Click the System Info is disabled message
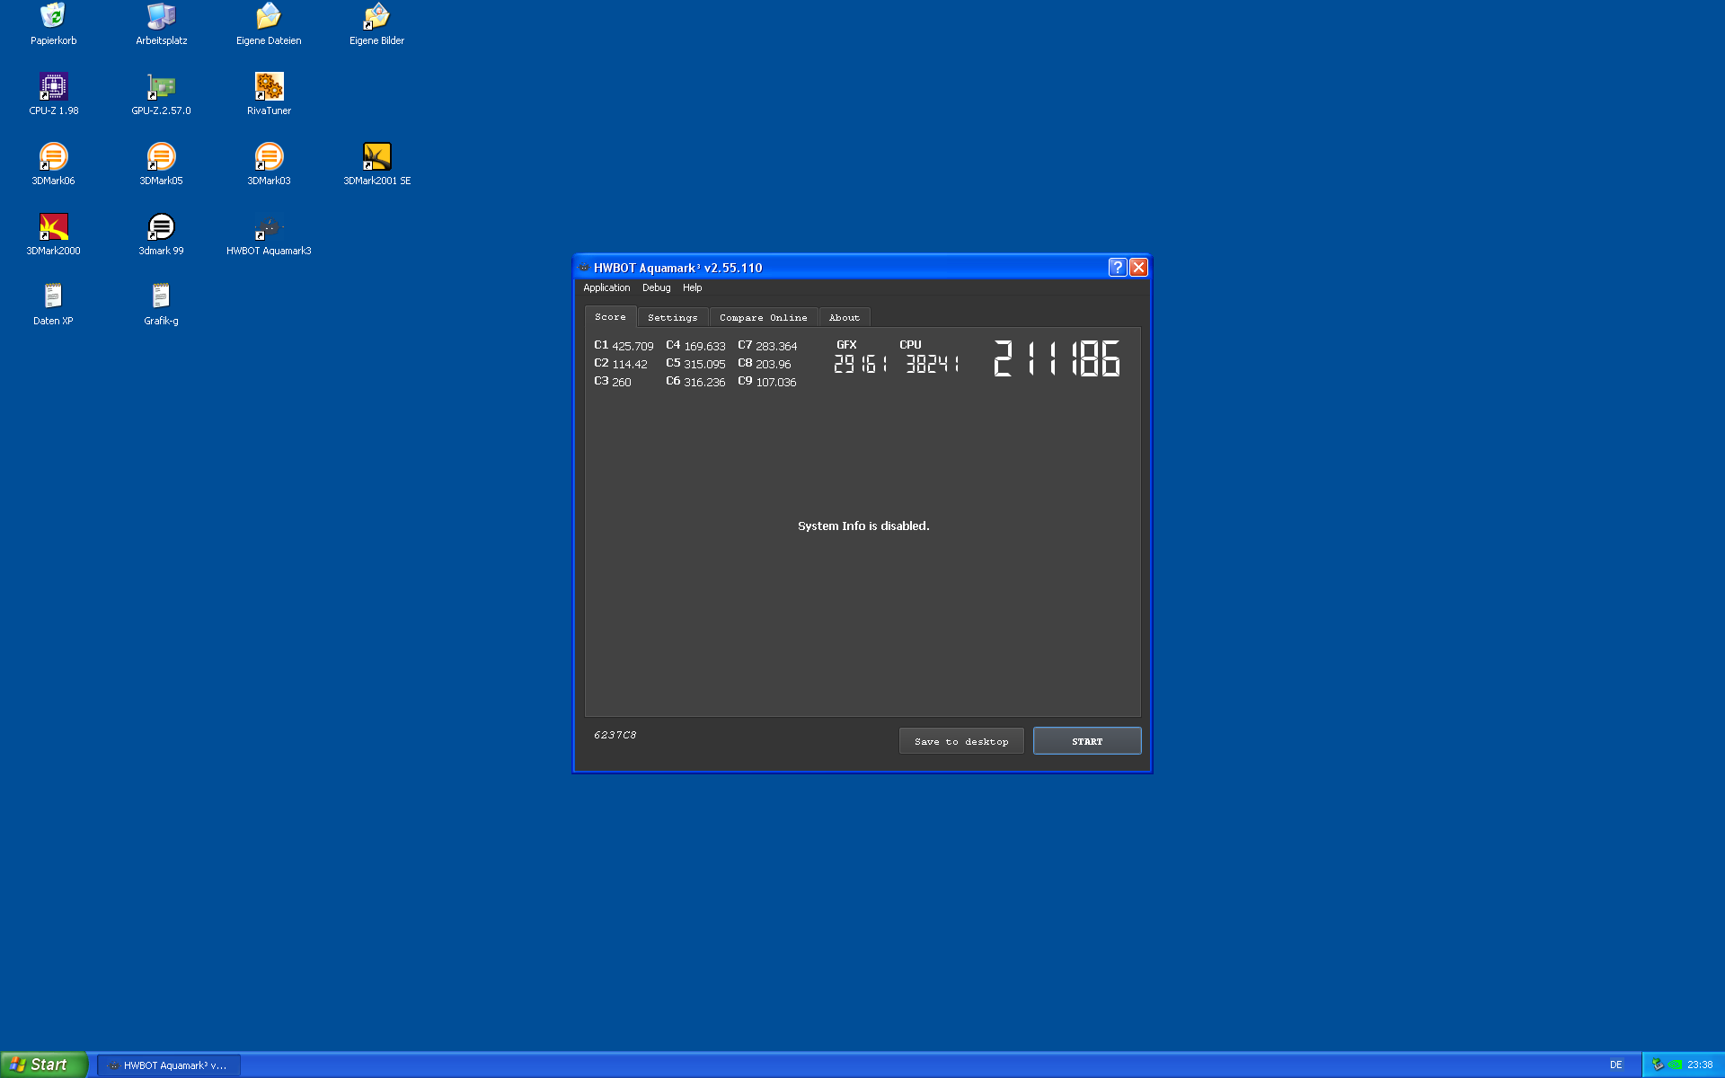 tap(863, 526)
